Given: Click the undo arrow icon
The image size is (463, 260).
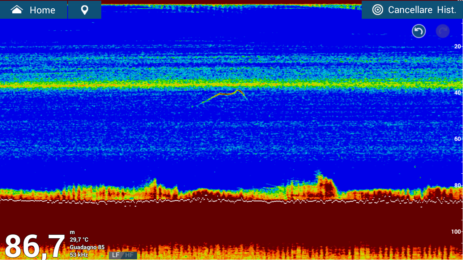Looking at the screenshot, I should tap(419, 31).
